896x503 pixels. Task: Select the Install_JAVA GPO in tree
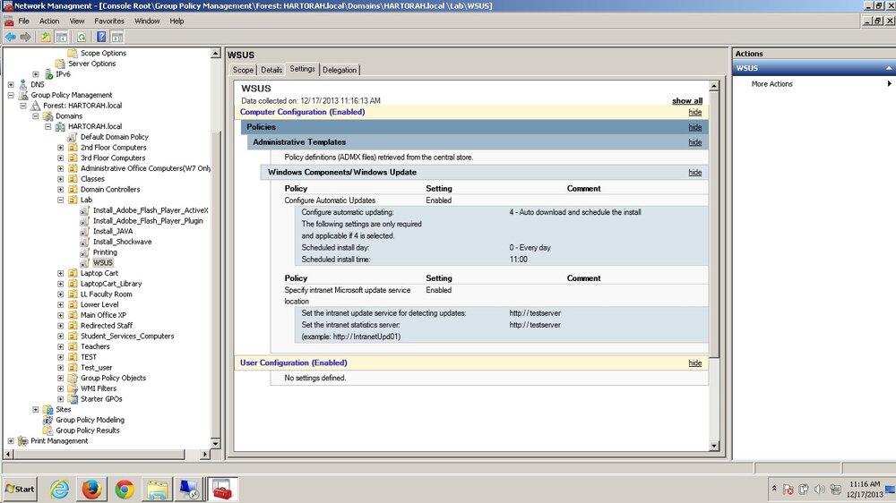coord(113,231)
